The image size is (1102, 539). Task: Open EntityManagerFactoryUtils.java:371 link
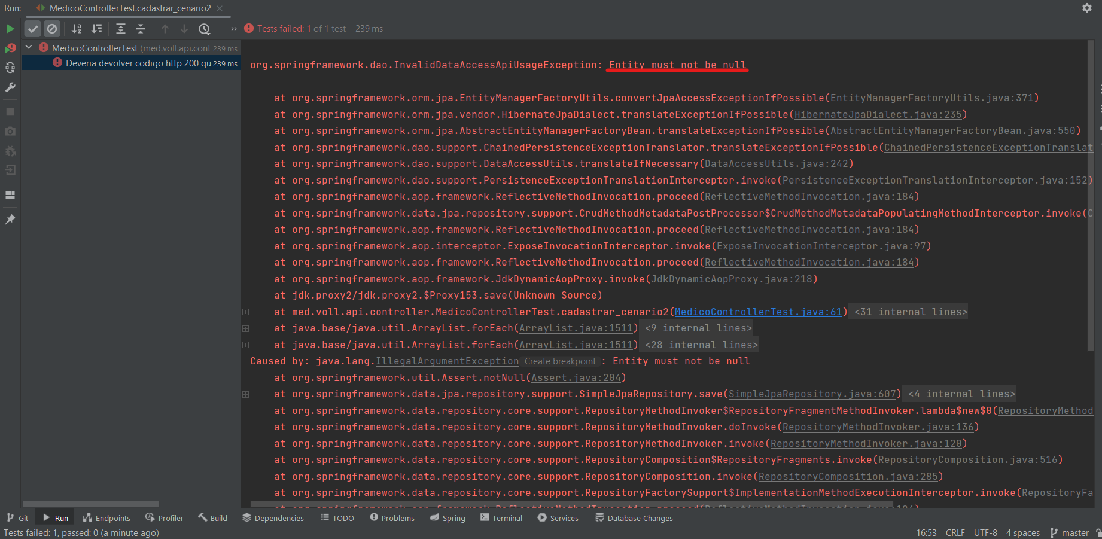pos(931,98)
